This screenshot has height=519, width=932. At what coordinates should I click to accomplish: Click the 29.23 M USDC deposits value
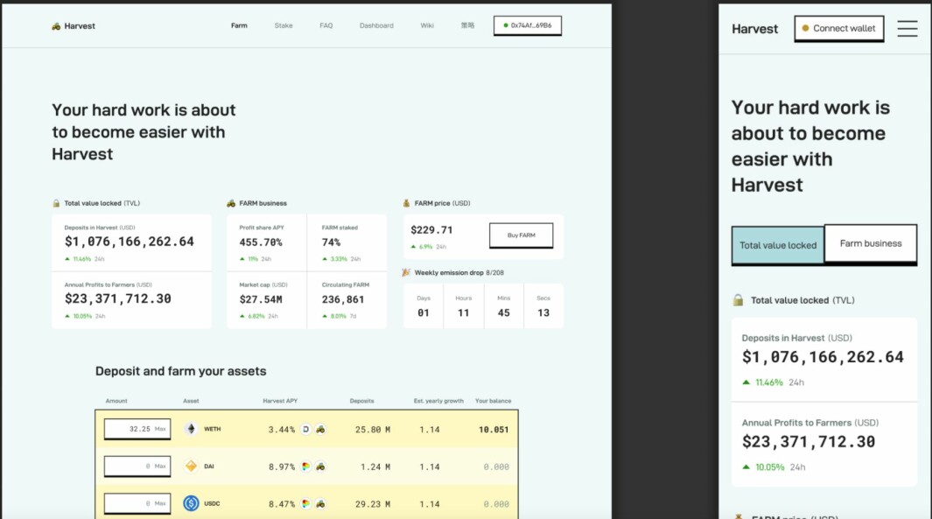click(373, 504)
